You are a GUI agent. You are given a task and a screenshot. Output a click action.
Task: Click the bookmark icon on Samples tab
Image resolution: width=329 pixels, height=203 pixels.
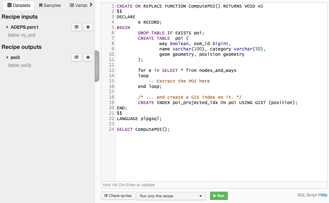pos(40,5)
